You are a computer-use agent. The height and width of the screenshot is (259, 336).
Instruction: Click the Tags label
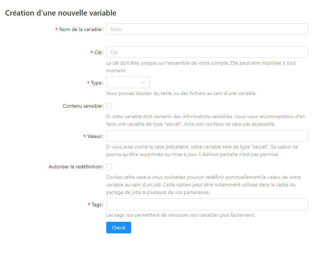(x=97, y=204)
